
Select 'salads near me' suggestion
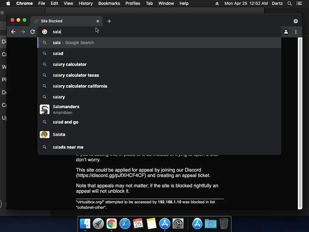coord(159,147)
